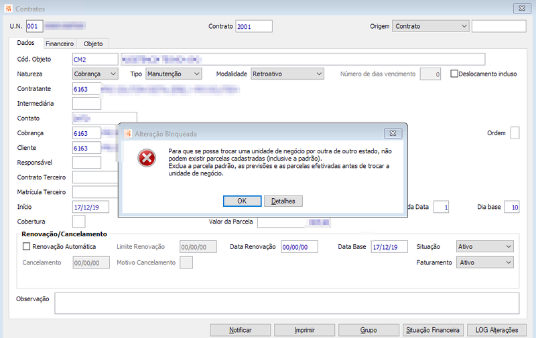This screenshot has width=536, height=338.
Task: Open the Faturamento dropdown
Action: coord(484,262)
